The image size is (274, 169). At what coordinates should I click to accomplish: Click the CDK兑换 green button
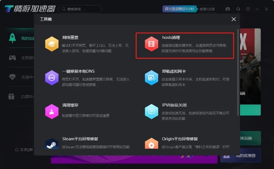(x=250, y=138)
